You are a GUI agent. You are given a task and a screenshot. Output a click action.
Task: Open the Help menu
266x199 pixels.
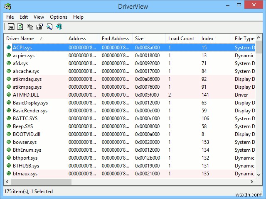[x=78, y=17]
